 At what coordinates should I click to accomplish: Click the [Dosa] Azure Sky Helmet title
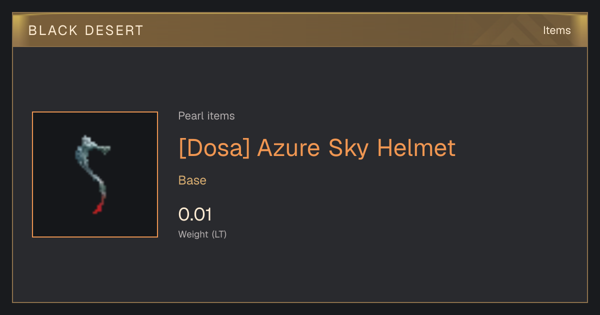click(317, 147)
